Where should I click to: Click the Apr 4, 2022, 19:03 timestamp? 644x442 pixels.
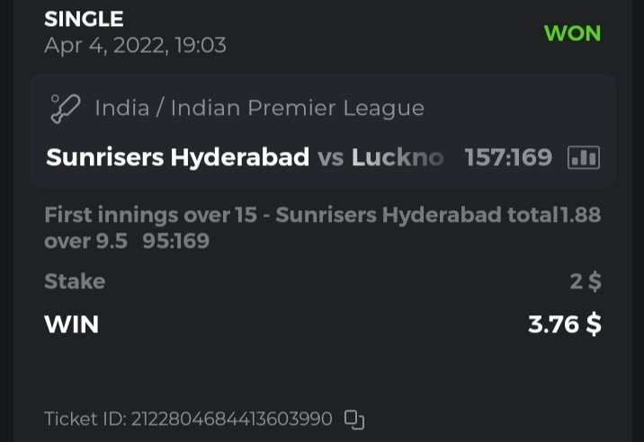[135, 44]
